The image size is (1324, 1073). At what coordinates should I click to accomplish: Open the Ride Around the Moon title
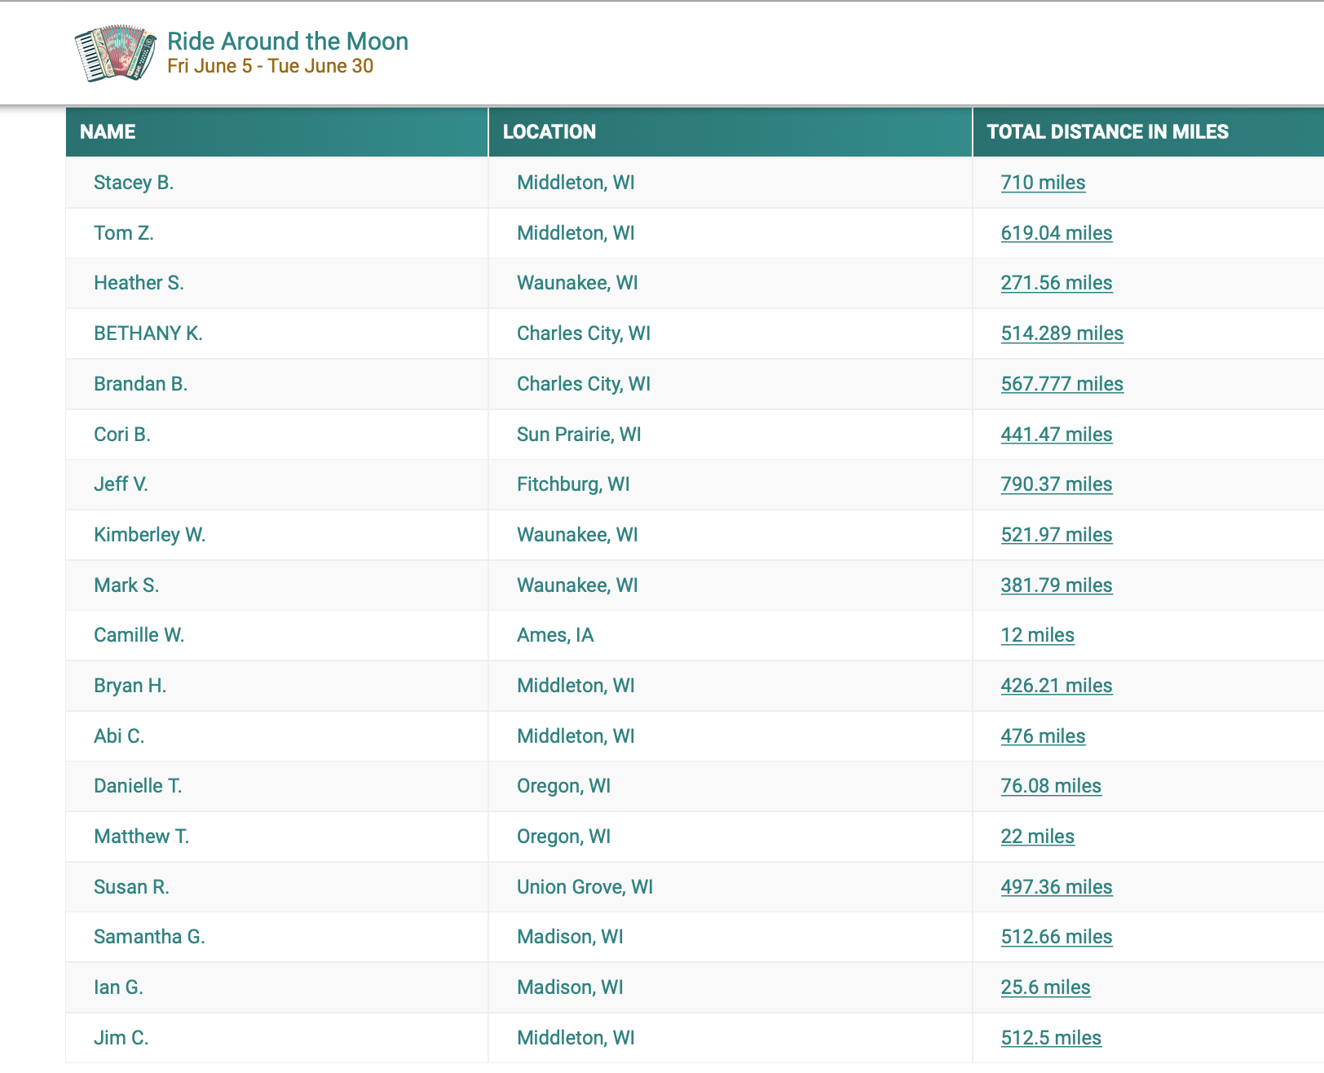287,42
